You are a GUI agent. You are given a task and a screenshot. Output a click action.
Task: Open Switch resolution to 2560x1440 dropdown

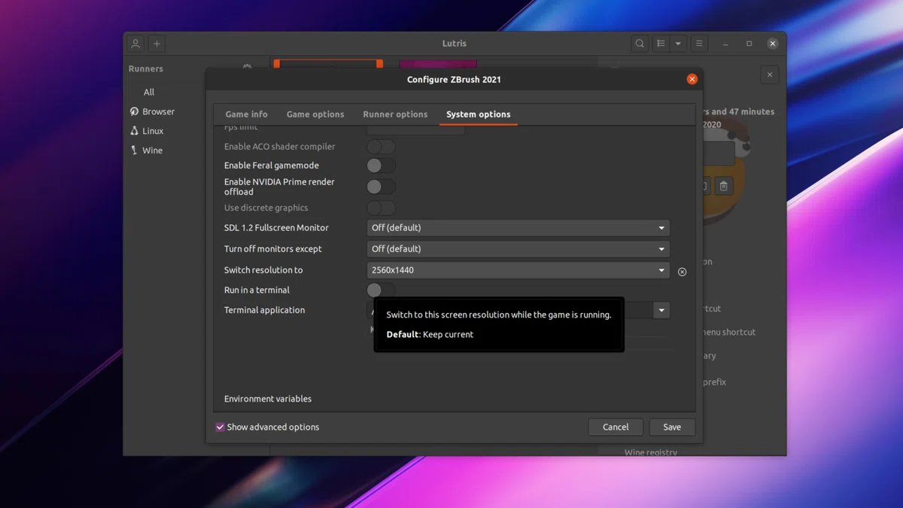[x=518, y=270]
